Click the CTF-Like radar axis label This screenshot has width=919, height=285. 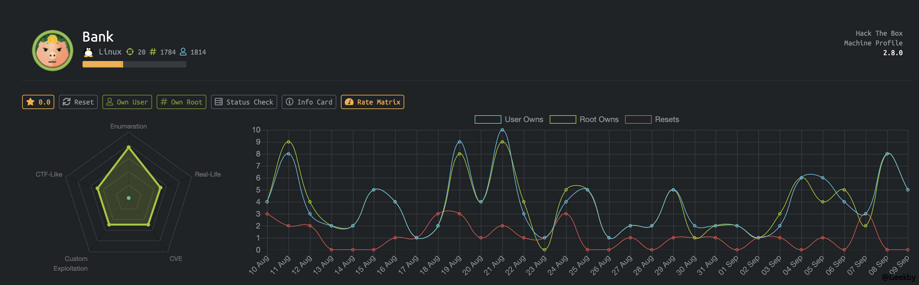49,174
